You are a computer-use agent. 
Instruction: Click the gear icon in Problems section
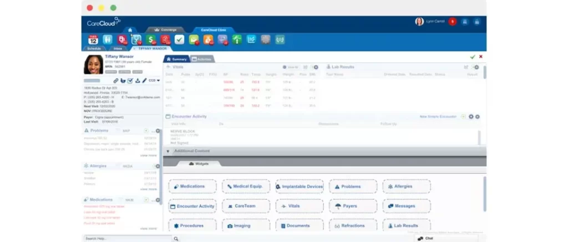pyautogui.click(x=158, y=131)
